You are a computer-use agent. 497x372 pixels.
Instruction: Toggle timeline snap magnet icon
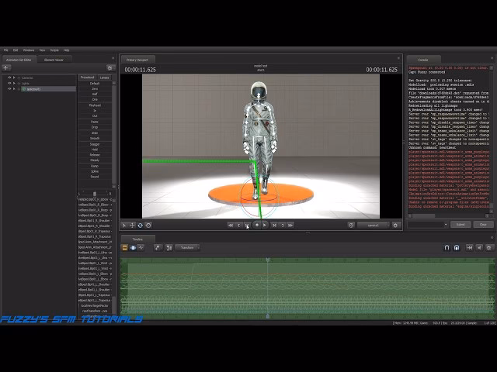[447, 248]
